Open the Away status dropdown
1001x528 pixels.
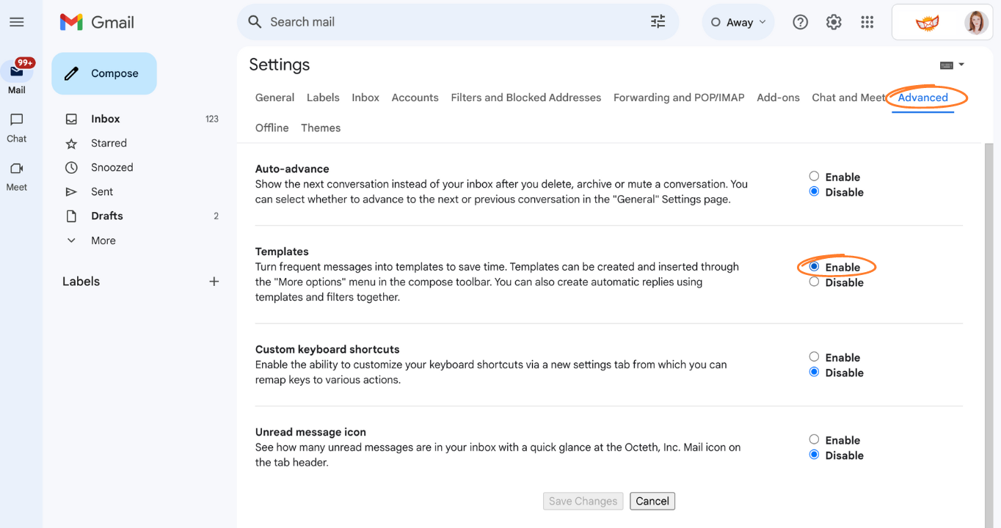(738, 21)
